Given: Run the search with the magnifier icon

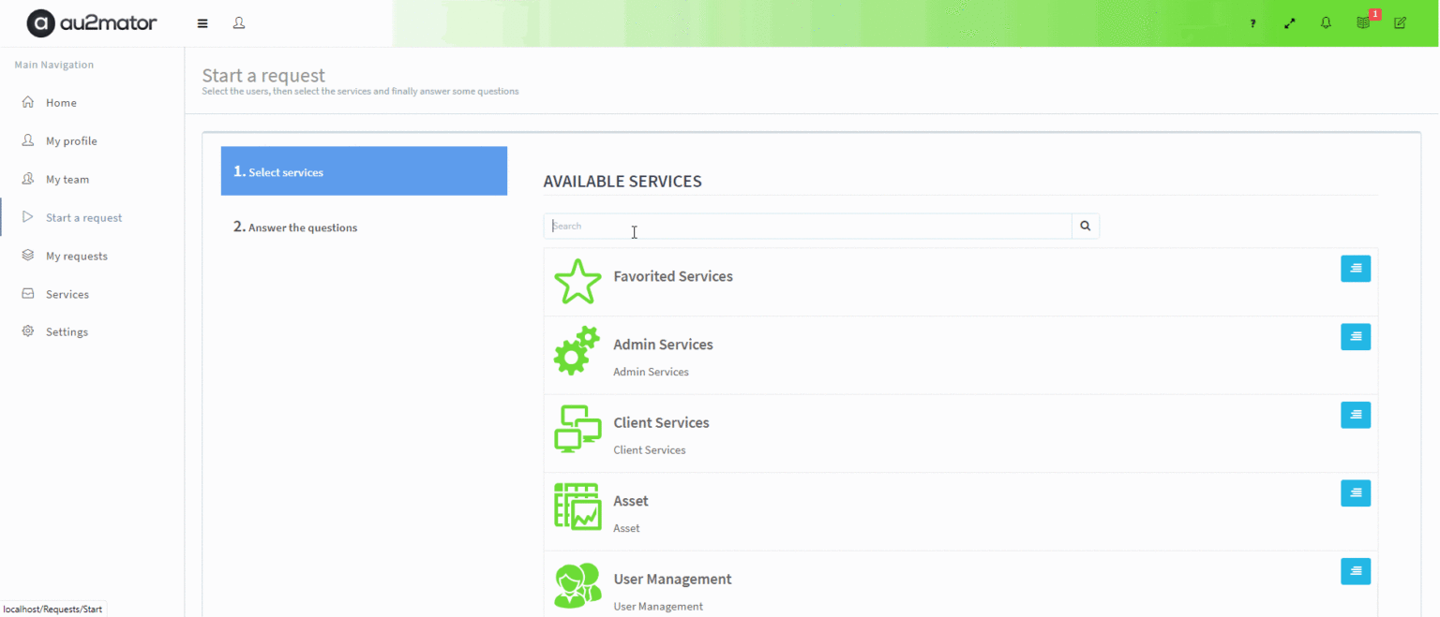Looking at the screenshot, I should point(1085,226).
